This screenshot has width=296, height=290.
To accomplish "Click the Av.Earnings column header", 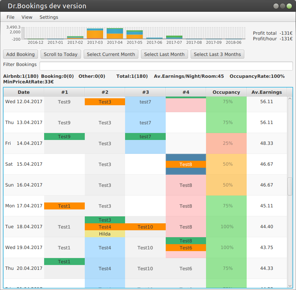I will point(267,92).
